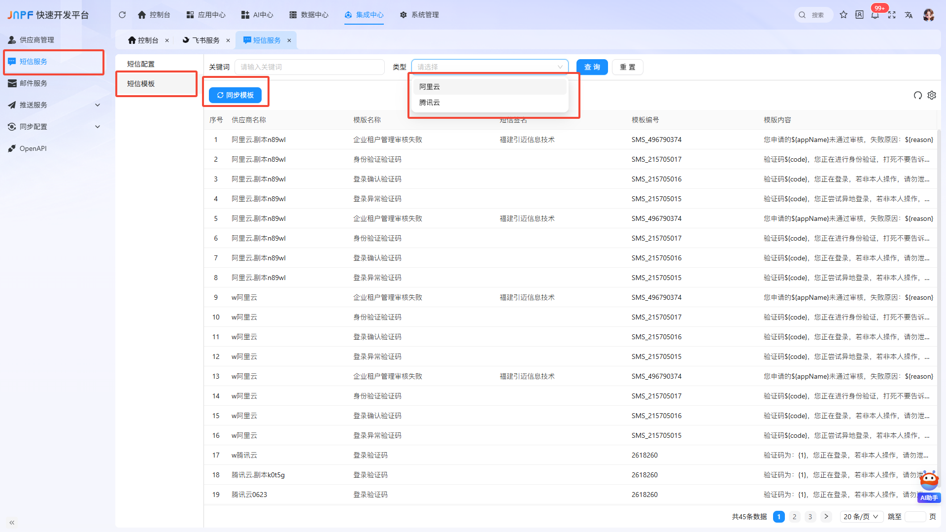Toggle fullscreen mode icon
Image resolution: width=946 pixels, height=532 pixels.
click(892, 15)
